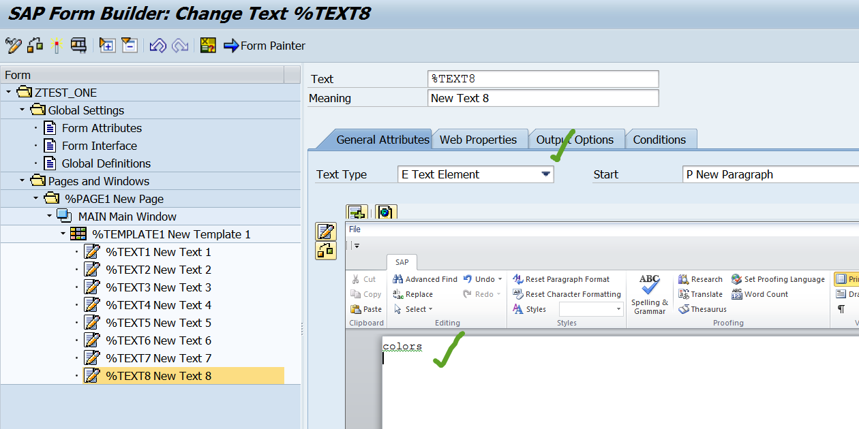This screenshot has height=429, width=859.
Task: Select Form Attributes in the tree
Action: pos(102,127)
